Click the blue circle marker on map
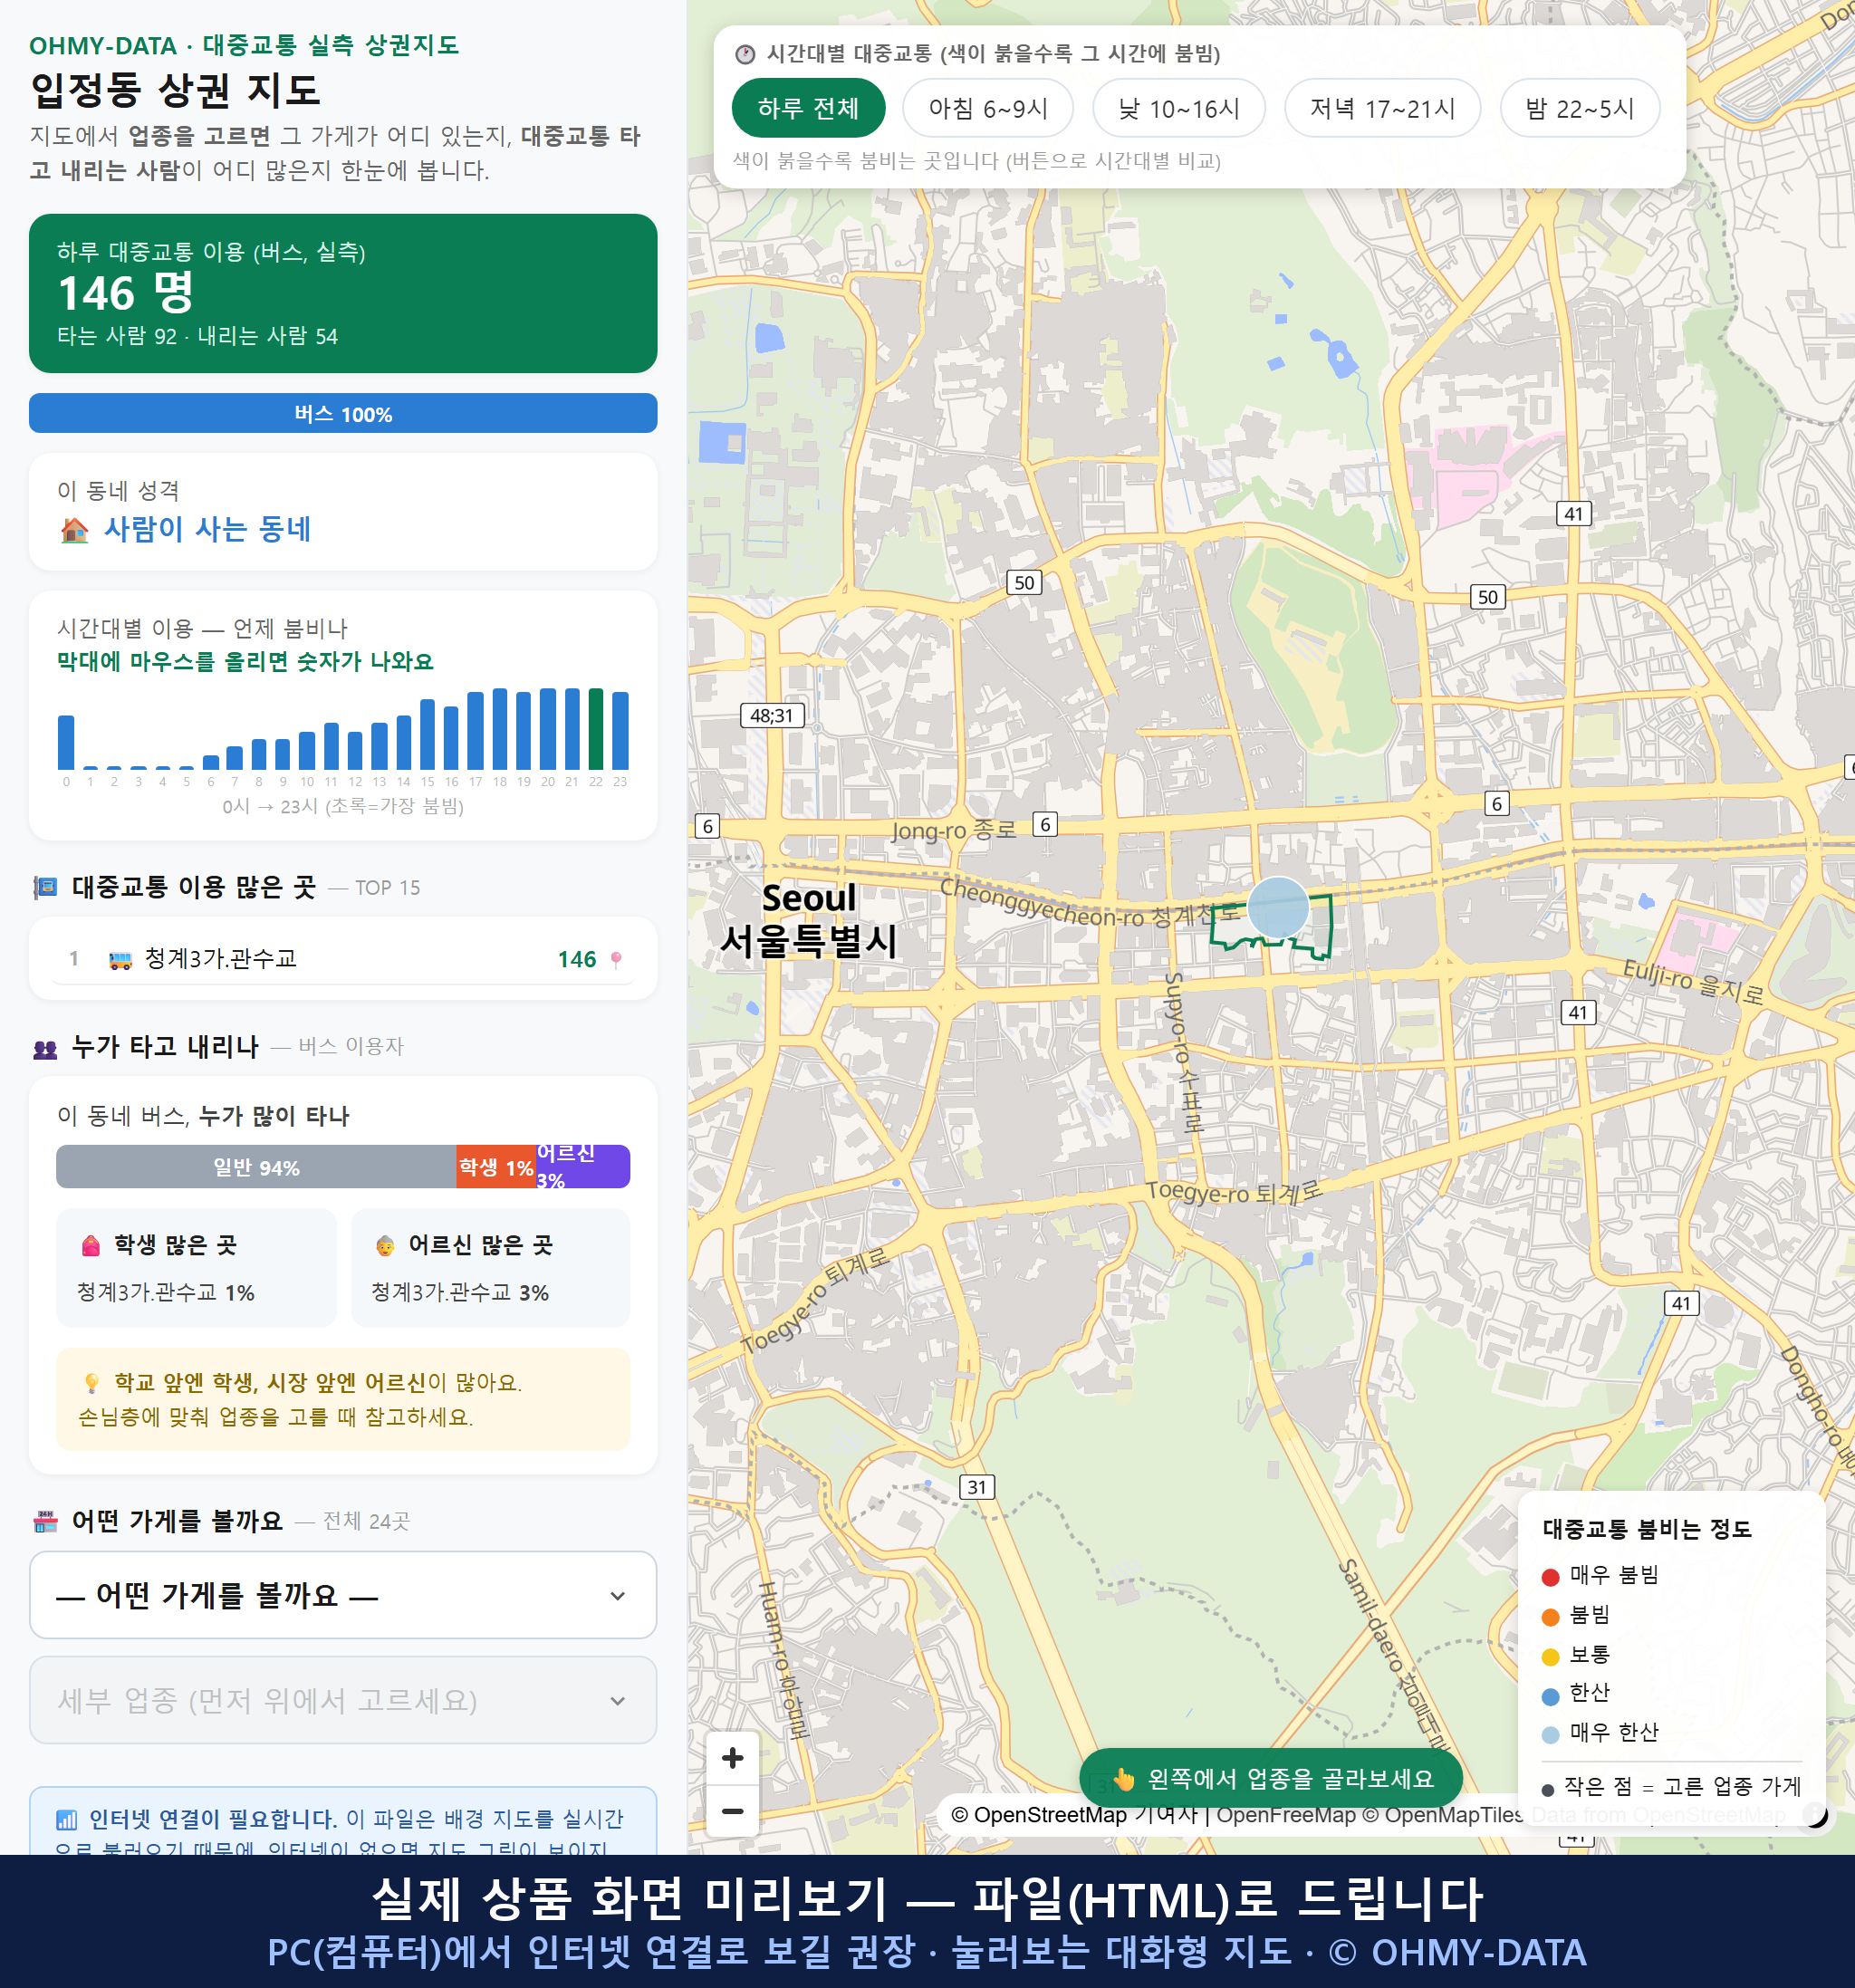 click(1278, 907)
